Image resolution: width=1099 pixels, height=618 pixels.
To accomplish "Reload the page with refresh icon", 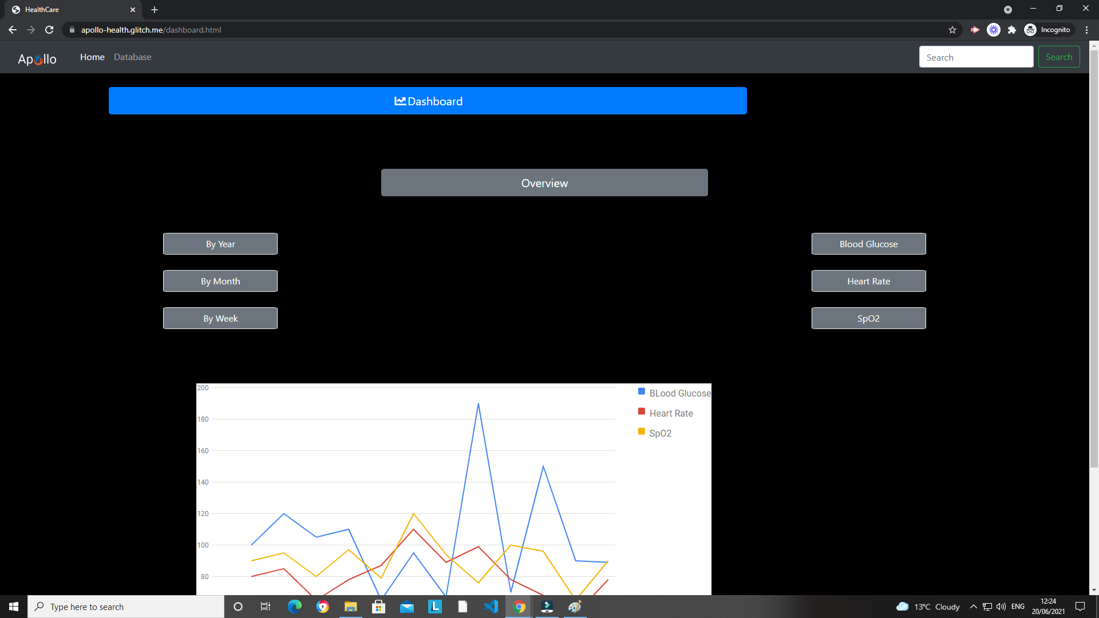I will [x=49, y=30].
